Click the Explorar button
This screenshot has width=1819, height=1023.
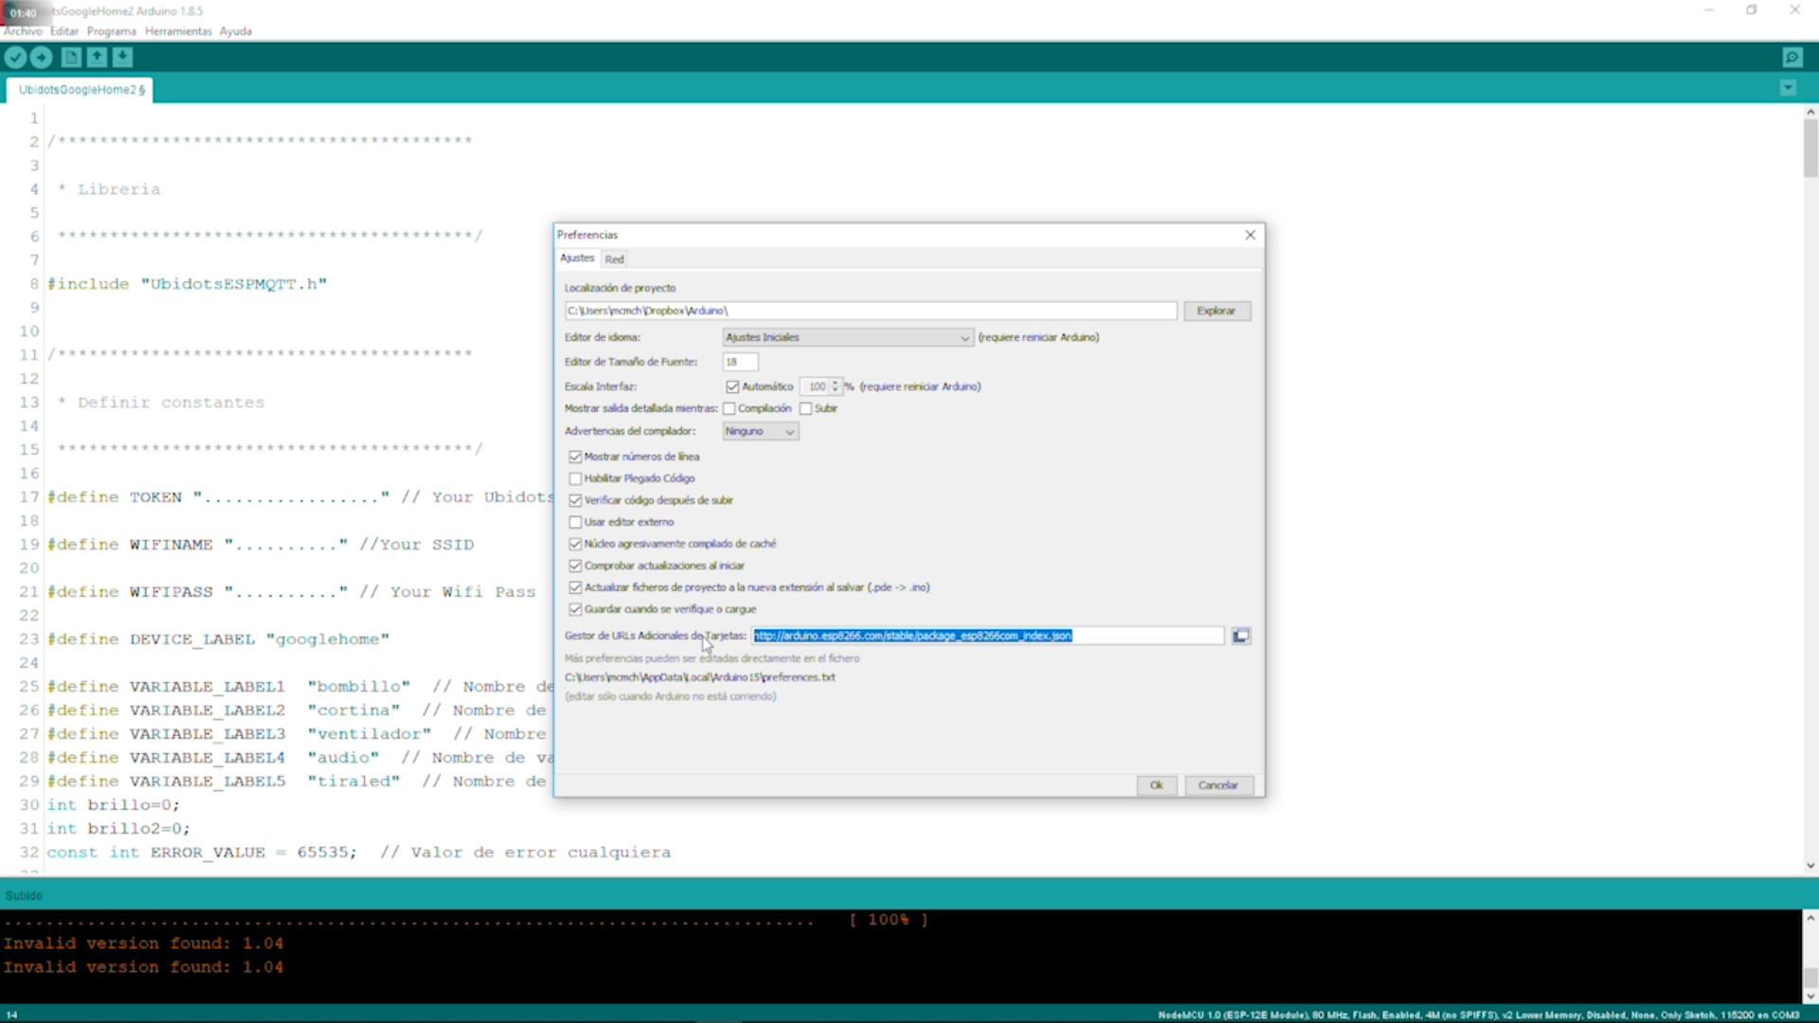(x=1216, y=311)
